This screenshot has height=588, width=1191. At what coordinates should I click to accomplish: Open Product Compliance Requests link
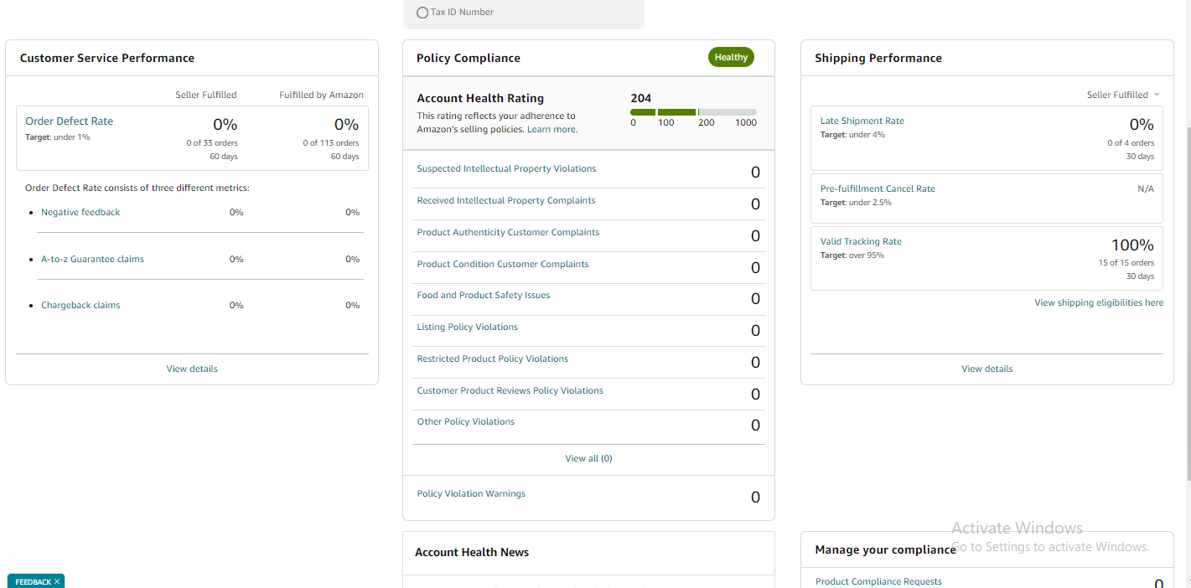pyautogui.click(x=878, y=582)
